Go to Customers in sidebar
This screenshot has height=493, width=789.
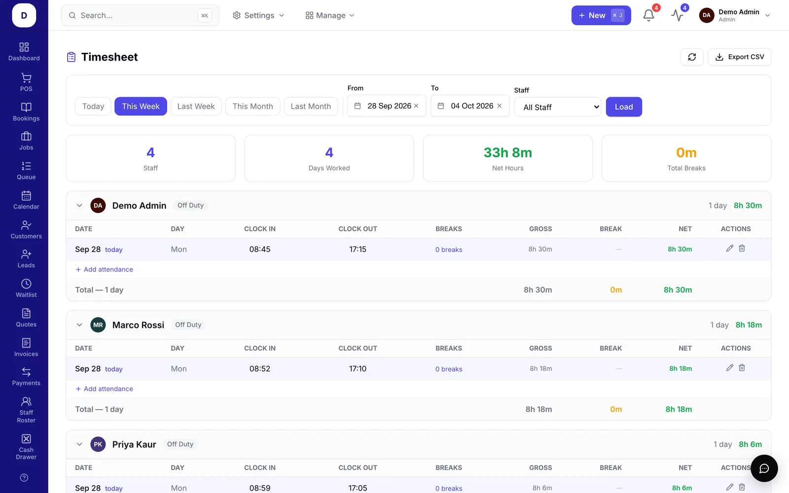[x=26, y=230]
